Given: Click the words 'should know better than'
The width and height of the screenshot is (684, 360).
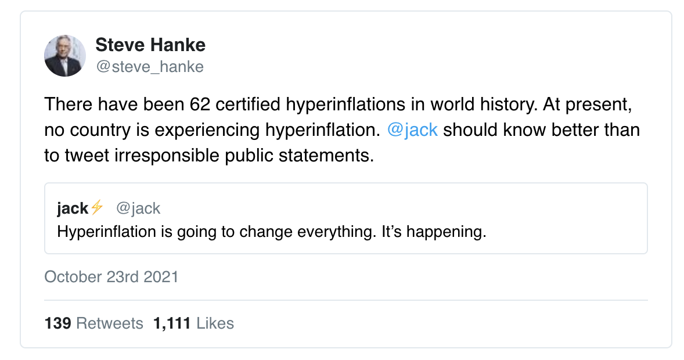Looking at the screenshot, I should pyautogui.click(x=541, y=129).
